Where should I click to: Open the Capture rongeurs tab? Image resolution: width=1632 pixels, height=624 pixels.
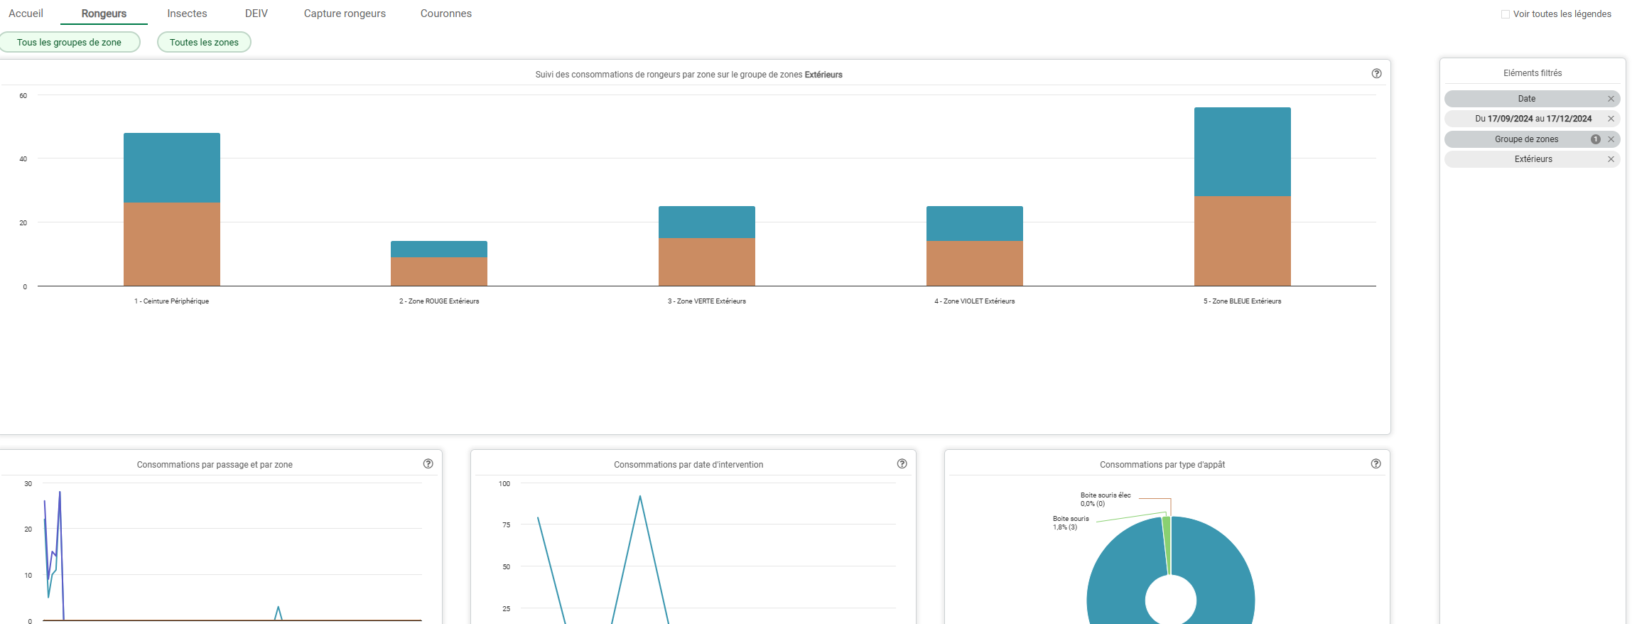[x=345, y=14]
